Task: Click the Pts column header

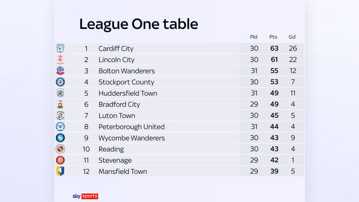Action: coord(273,37)
